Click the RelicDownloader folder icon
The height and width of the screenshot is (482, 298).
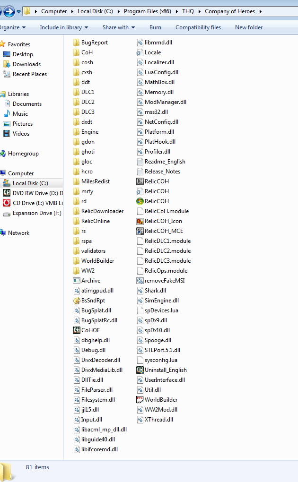[76, 211]
